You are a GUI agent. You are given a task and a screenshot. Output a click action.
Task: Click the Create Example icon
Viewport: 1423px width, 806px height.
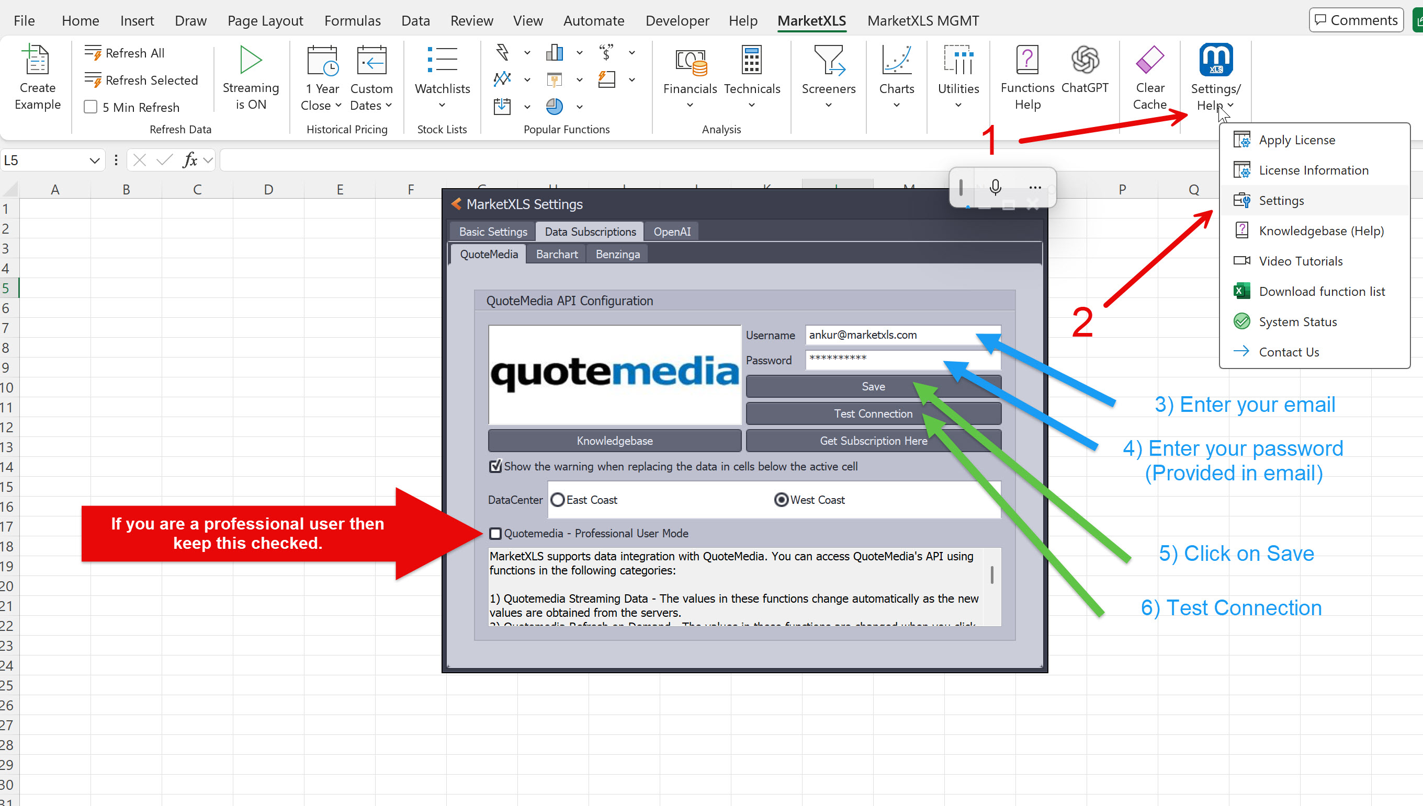37,60
